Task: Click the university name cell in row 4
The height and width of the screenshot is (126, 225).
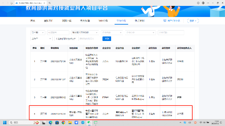Action: click(167, 114)
